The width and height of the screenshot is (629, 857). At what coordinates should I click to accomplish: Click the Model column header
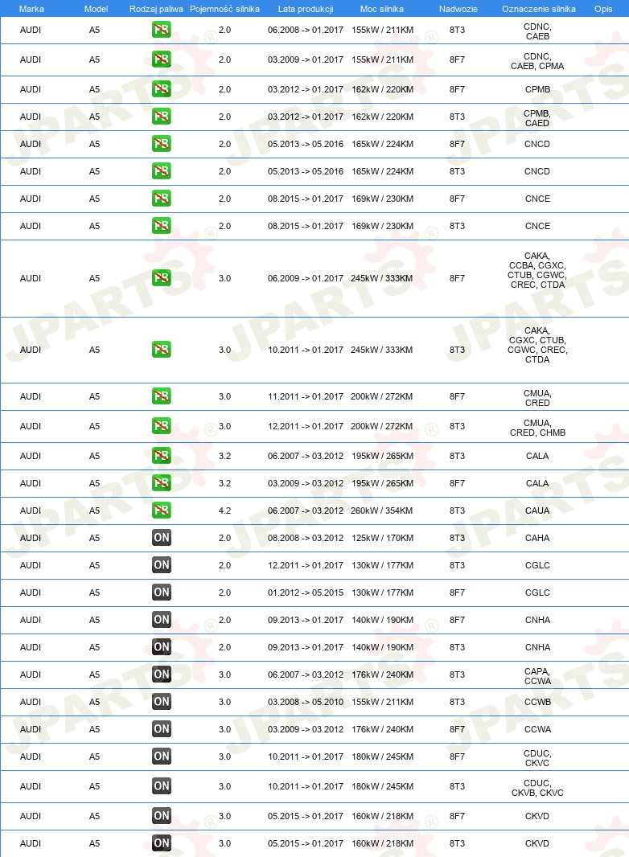pyautogui.click(x=96, y=9)
